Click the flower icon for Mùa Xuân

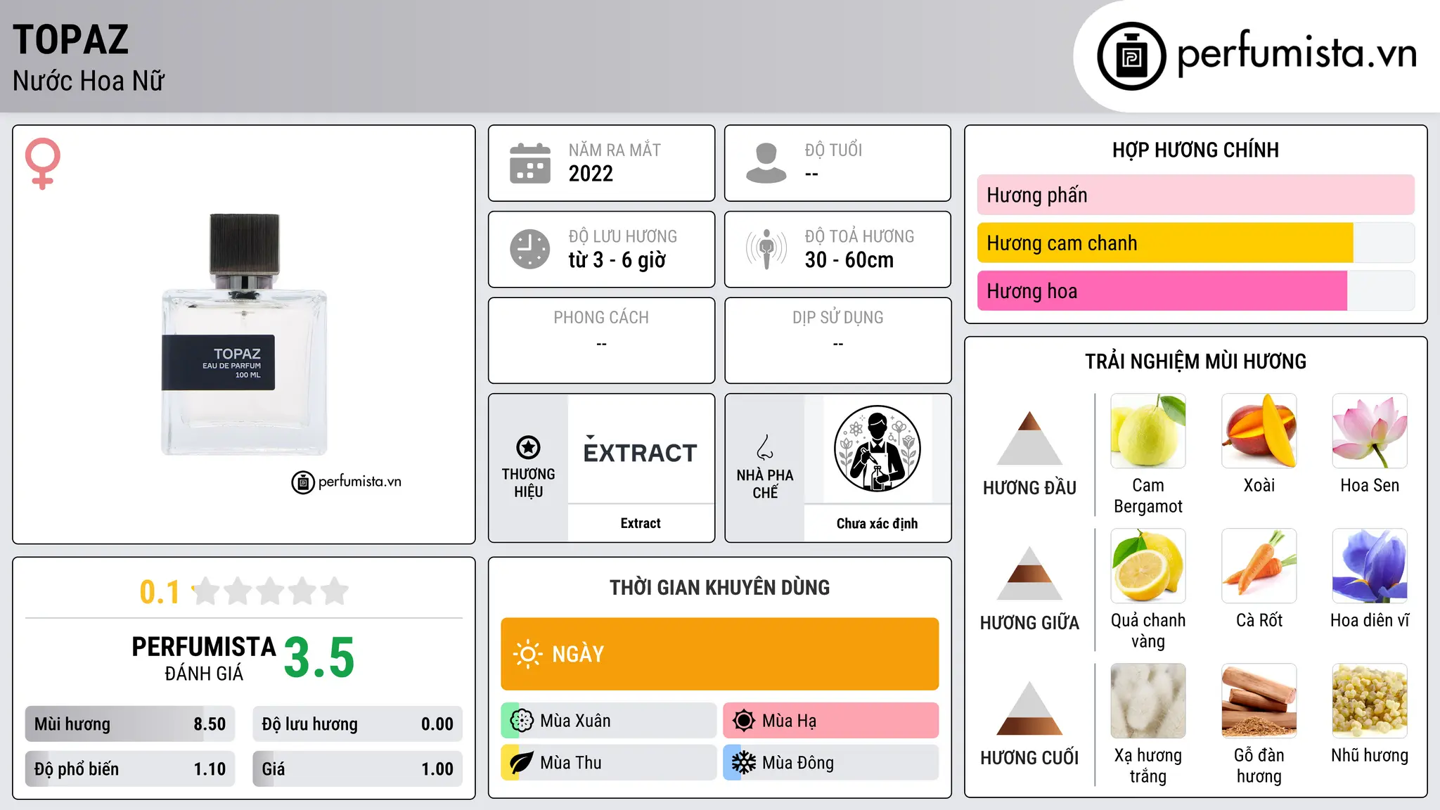pyautogui.click(x=522, y=721)
